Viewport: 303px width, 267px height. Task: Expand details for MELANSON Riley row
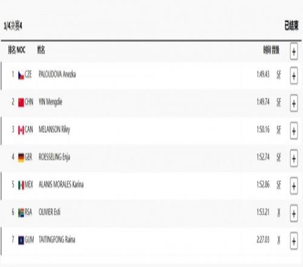click(294, 131)
